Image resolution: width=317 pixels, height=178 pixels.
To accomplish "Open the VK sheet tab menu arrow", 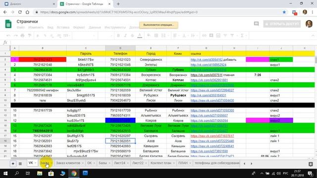I will 35,163.
